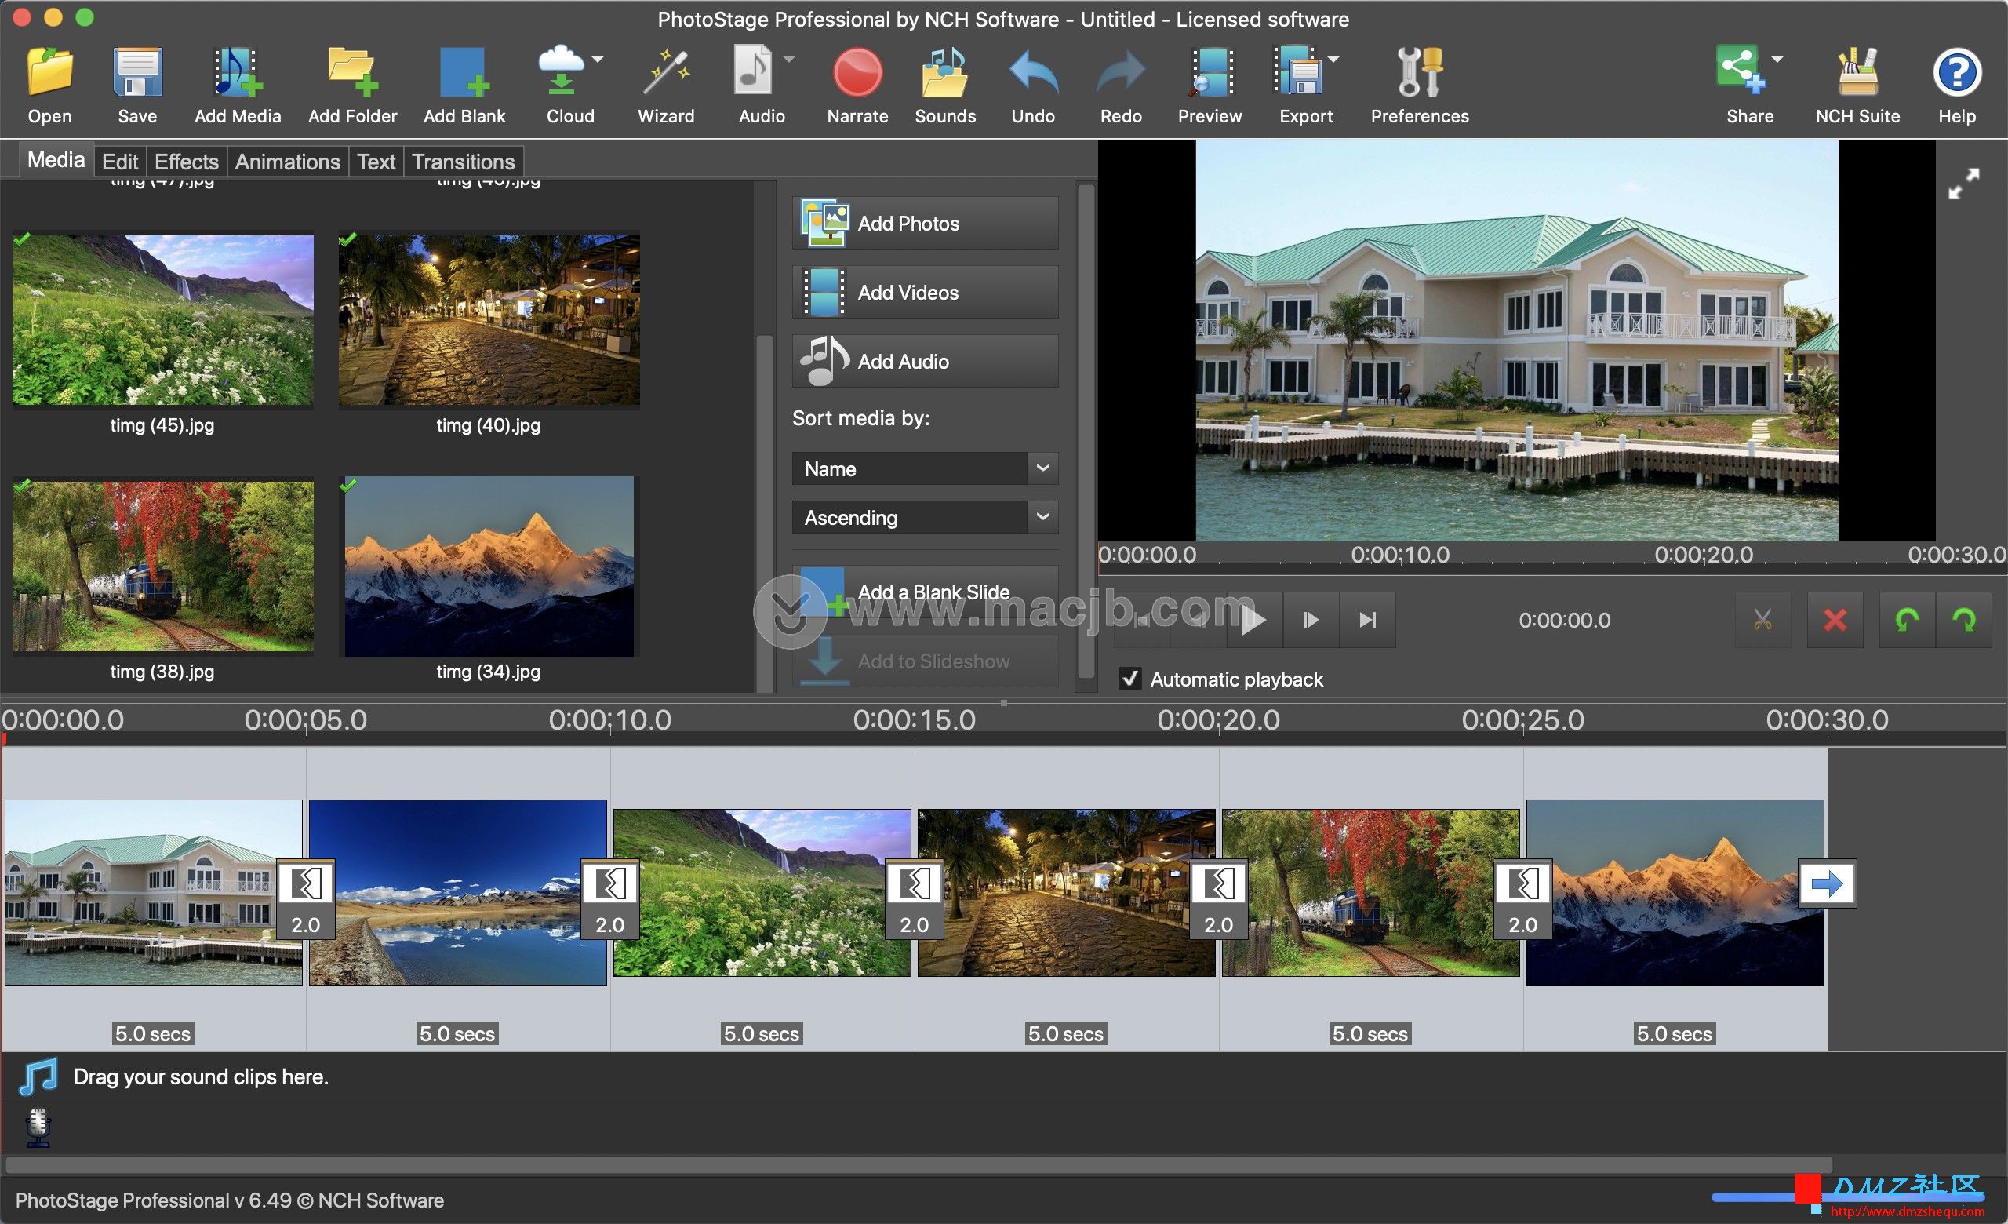Select timg (38).jpg media thumbnail
Screen dimensions: 2008x1224
pos(162,566)
